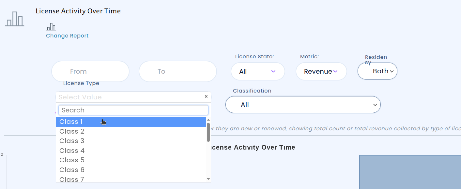This screenshot has height=189, width=461.
Task: Click the large bar chart report icon
Action: tap(15, 19)
